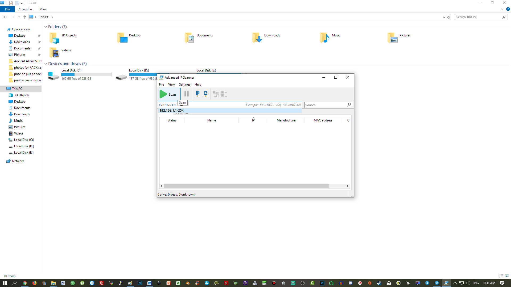Open FileZilla from taskbar
The width and height of the screenshot is (511, 287).
click(101, 283)
